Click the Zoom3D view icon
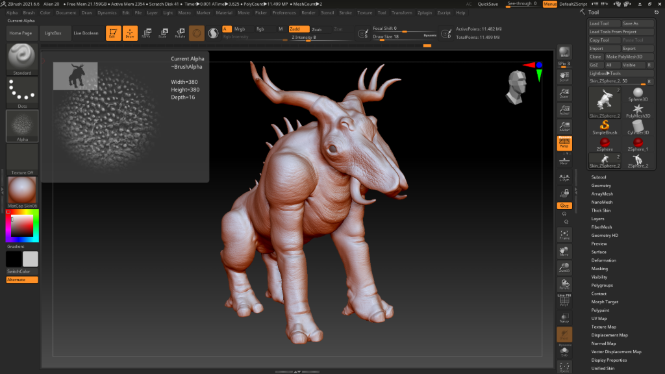 (564, 268)
